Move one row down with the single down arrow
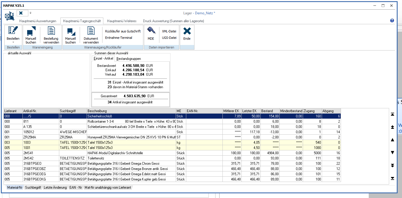 click(x=393, y=153)
